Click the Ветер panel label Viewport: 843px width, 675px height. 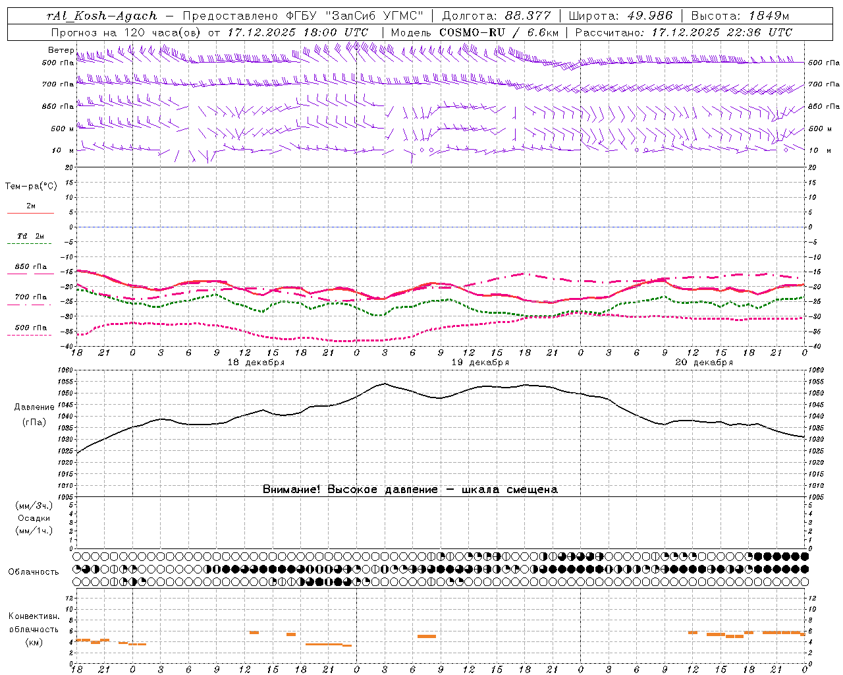point(61,50)
